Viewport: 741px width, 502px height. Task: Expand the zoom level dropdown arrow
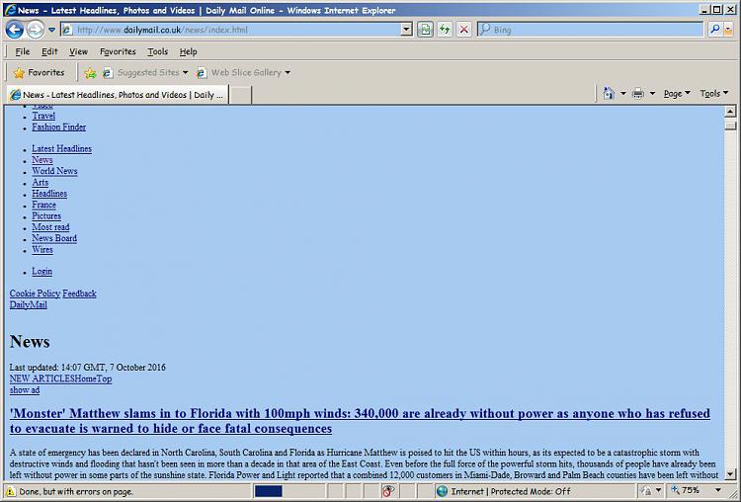(718, 491)
